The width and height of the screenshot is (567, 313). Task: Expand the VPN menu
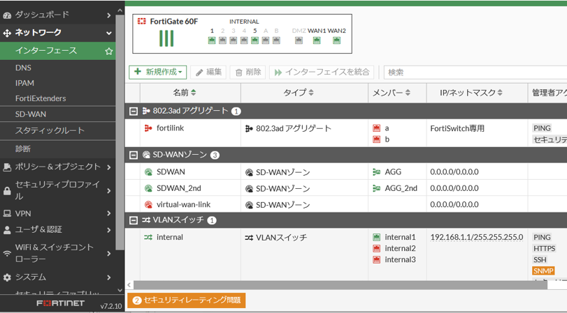pos(108,213)
